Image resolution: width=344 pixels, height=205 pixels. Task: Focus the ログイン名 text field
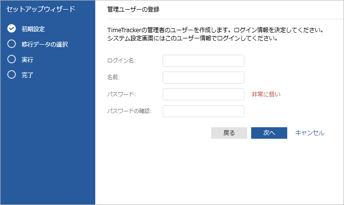point(204,60)
